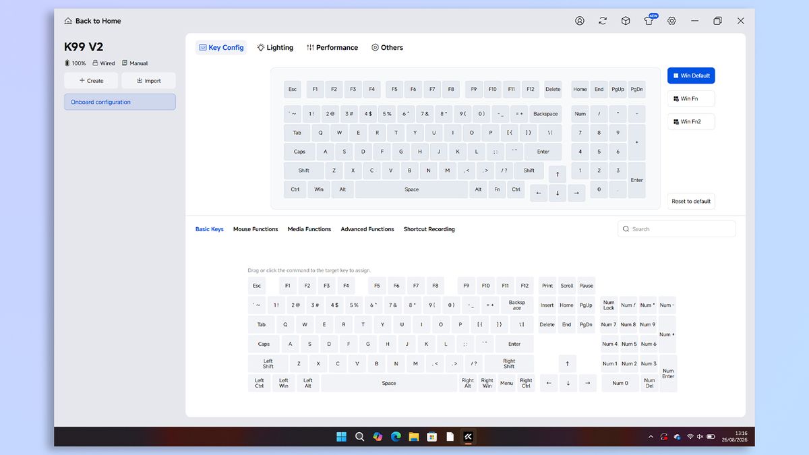Viewport: 809px width, 455px height.
Task: Select Esc key on the keyboard preview
Action: [293, 89]
